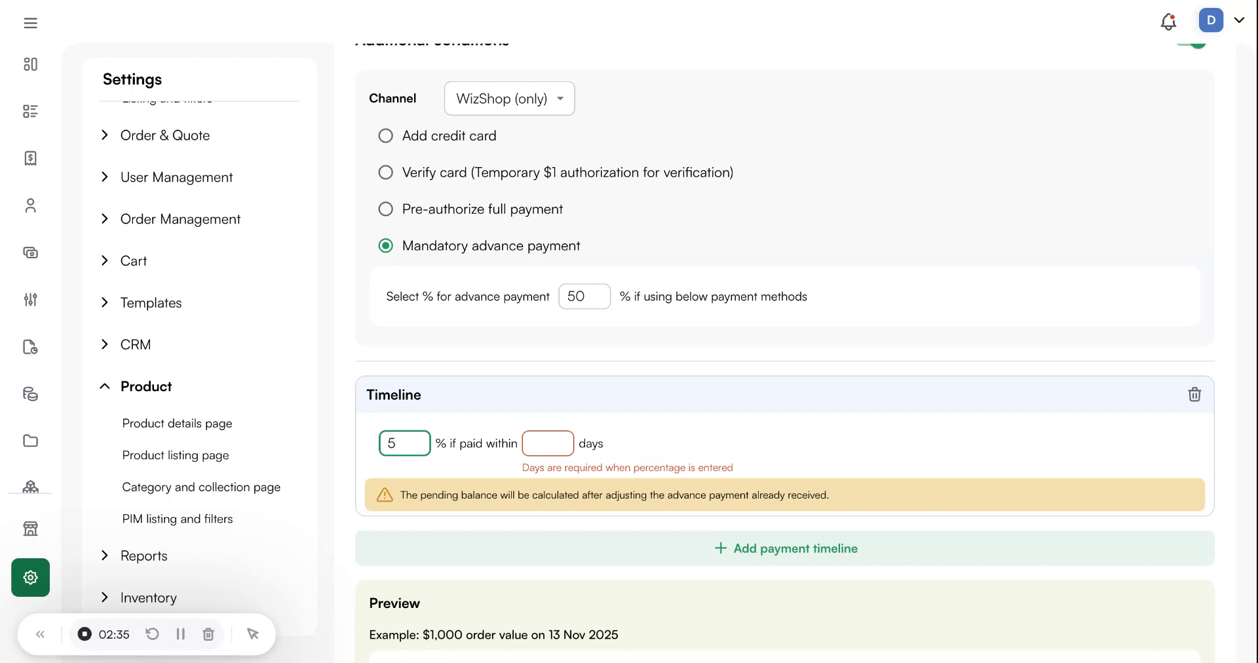Image resolution: width=1258 pixels, height=663 pixels.
Task: Expand the Order & Quote section
Action: 164,136
